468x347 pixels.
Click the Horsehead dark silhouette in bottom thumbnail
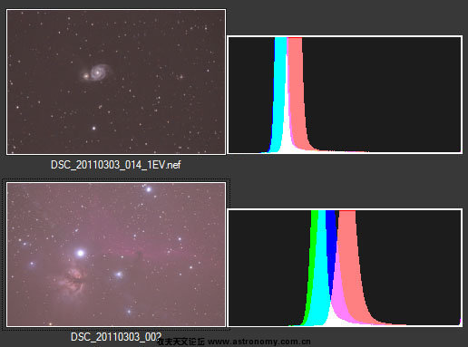click(140, 255)
